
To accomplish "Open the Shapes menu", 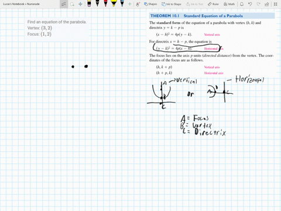I will (150, 4).
